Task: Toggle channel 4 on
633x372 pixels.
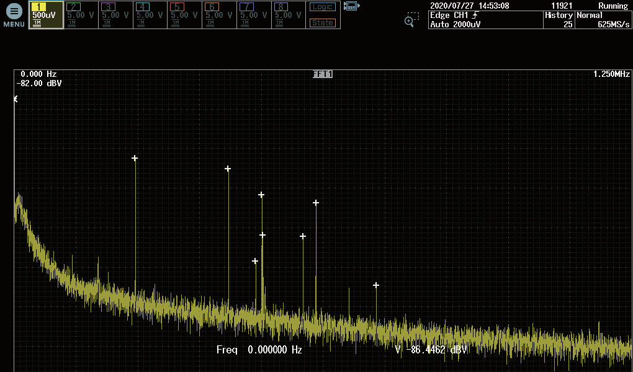Action: tap(150, 15)
